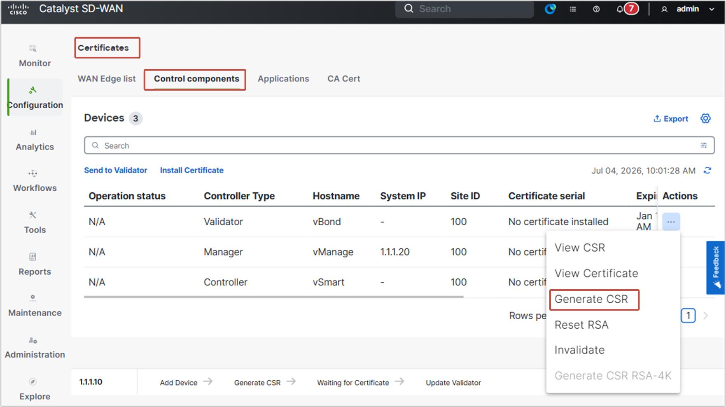Sort by Hostname column header

336,196
